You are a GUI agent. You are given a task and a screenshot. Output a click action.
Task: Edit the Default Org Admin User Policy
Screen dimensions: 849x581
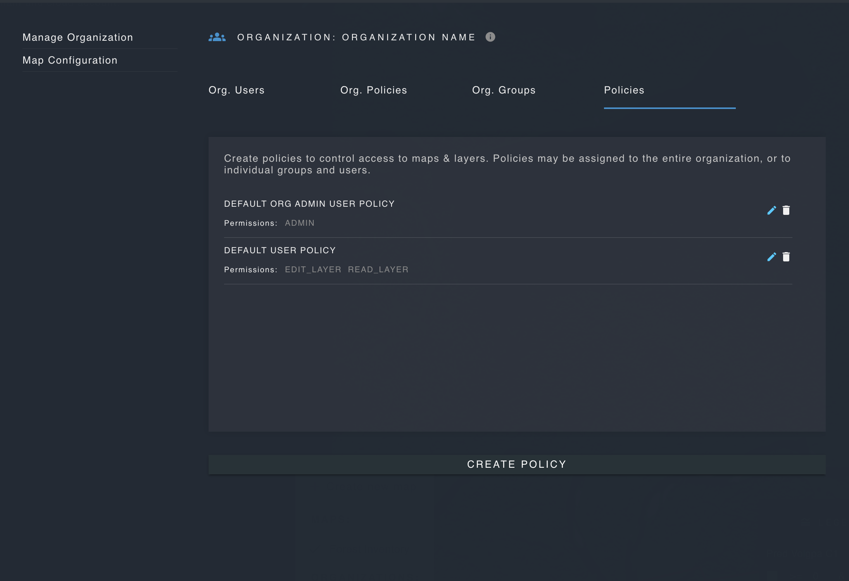coord(771,210)
